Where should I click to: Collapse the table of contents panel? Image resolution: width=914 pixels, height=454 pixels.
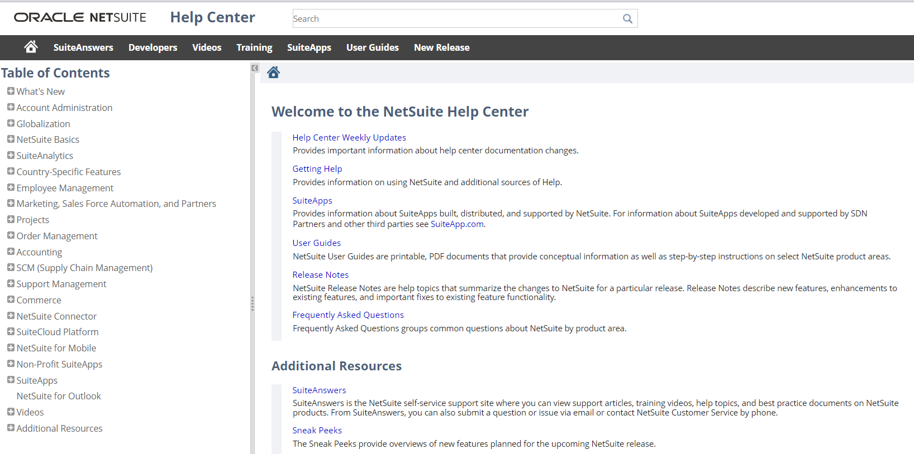[x=255, y=68]
